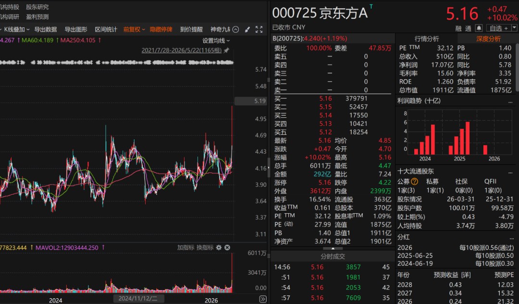Toggle fullscreen chart icon
Viewport: 519px width, 304px height.
(x=259, y=29)
